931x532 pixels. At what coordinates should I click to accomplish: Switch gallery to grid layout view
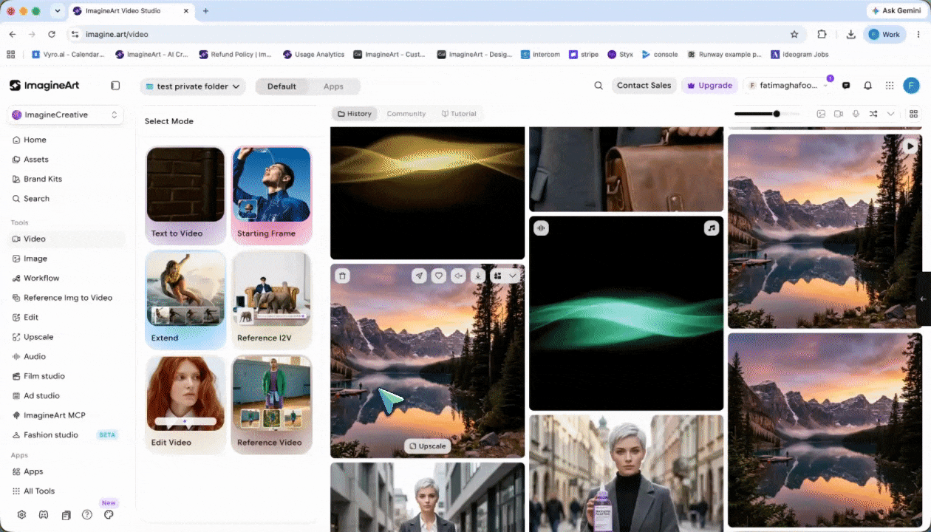914,114
